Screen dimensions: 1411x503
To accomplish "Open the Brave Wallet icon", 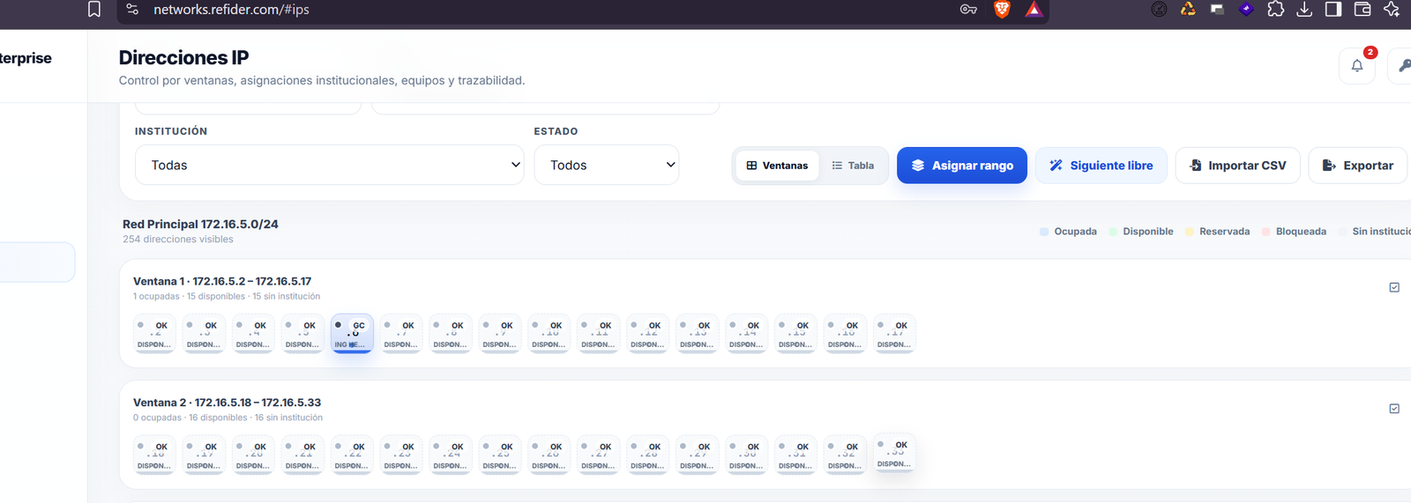I will click(1362, 10).
